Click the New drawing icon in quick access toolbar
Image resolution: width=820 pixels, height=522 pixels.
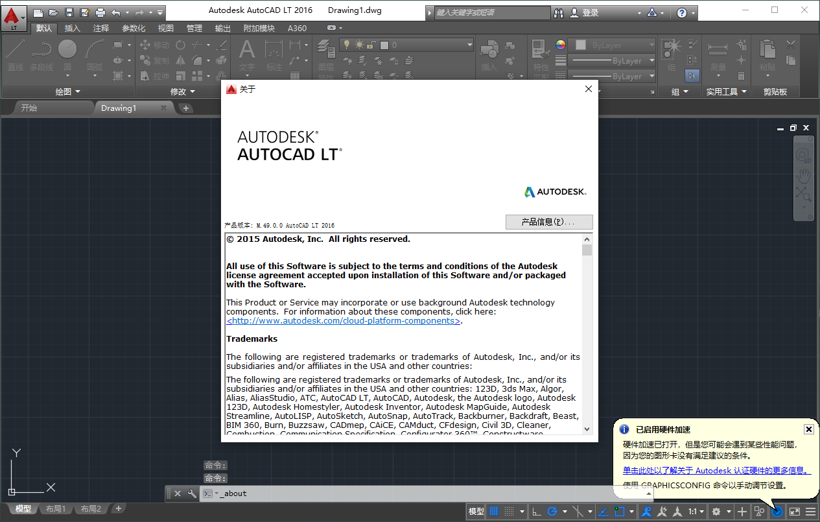click(x=38, y=12)
